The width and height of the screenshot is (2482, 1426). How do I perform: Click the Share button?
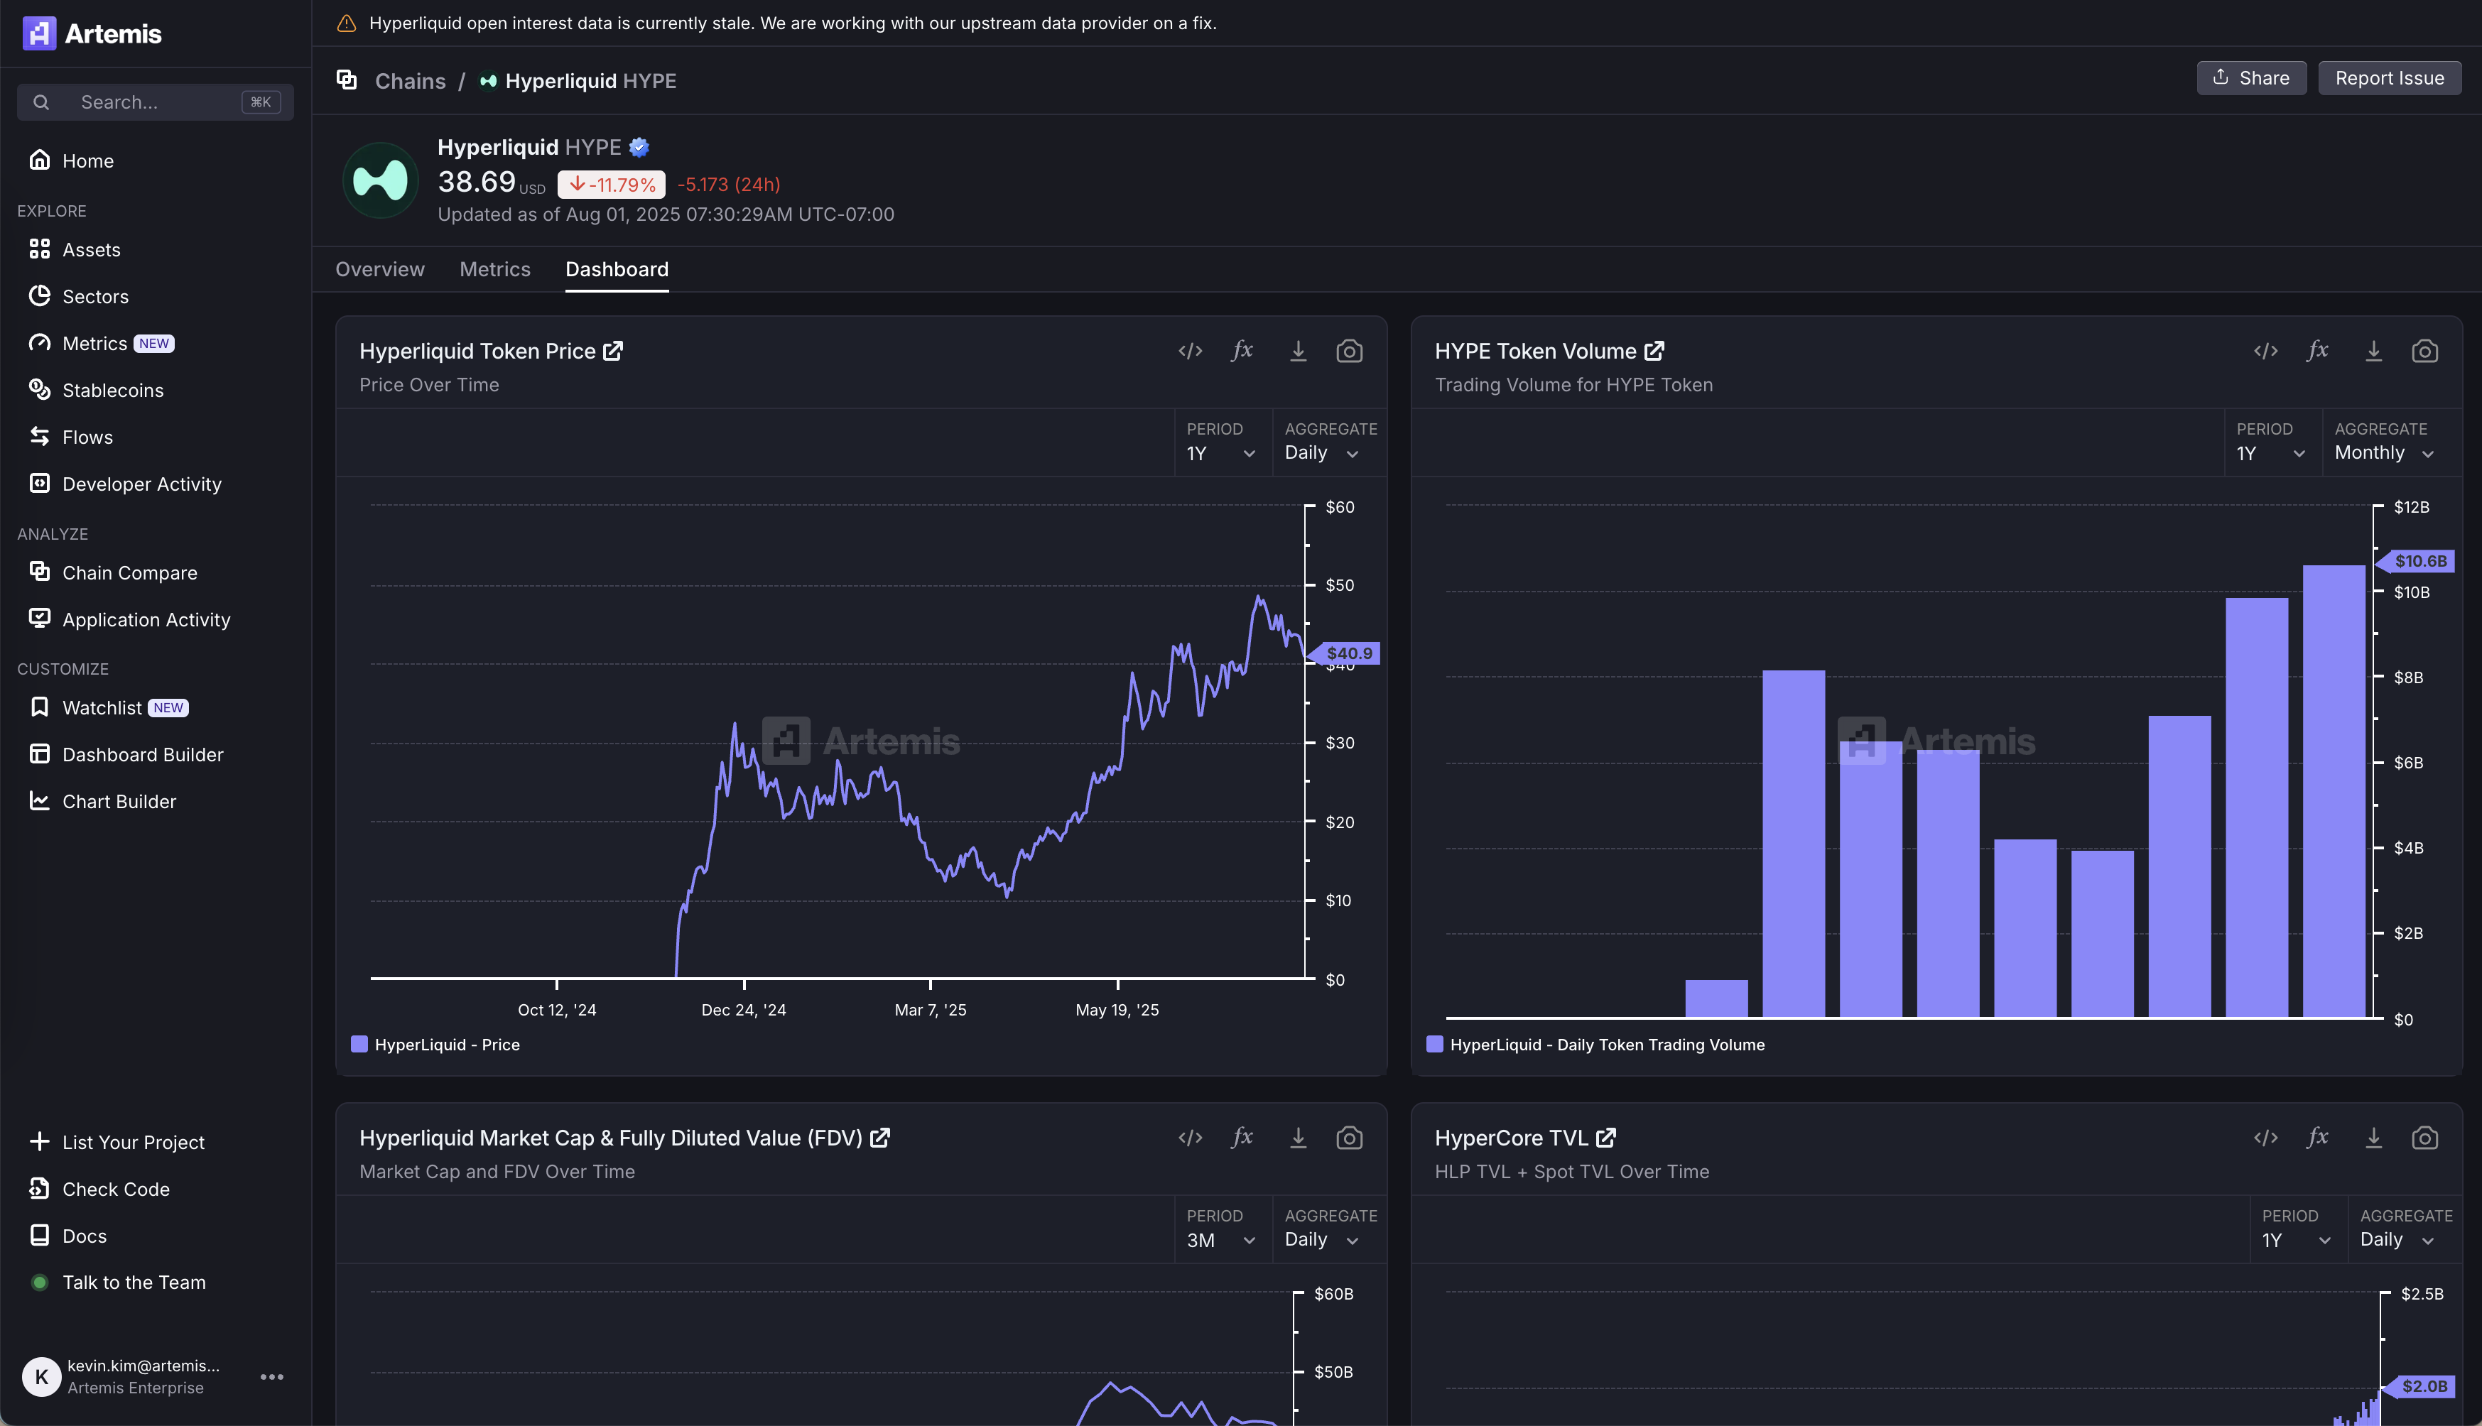click(x=2251, y=78)
